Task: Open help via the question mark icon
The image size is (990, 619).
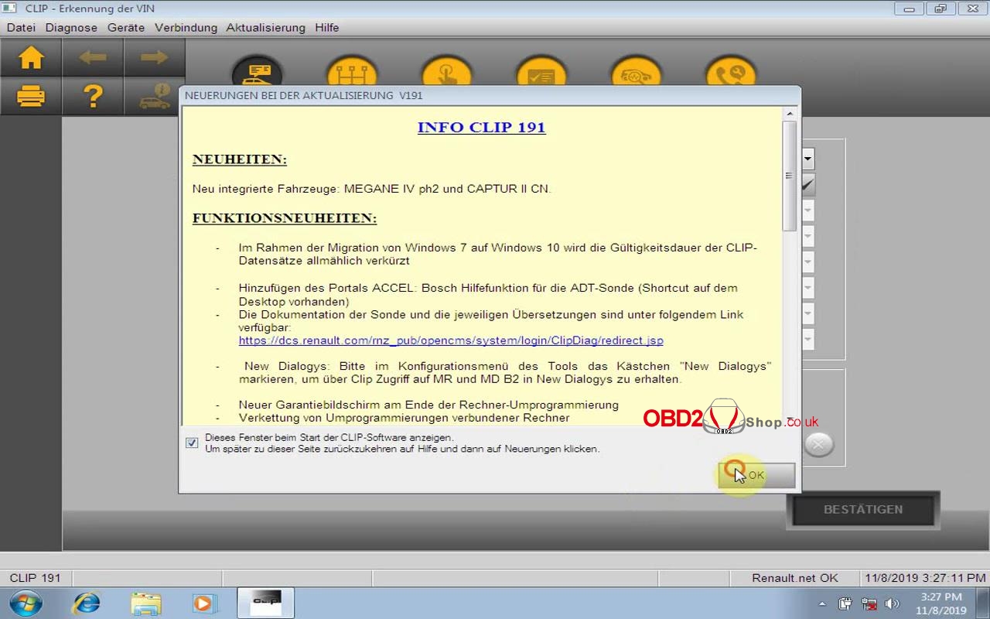Action: [x=93, y=96]
